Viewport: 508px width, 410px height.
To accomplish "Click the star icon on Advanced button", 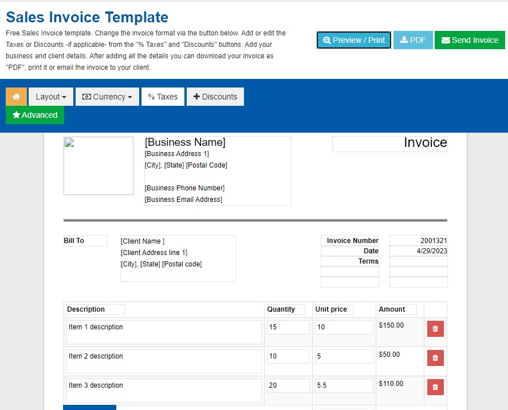I will (17, 115).
